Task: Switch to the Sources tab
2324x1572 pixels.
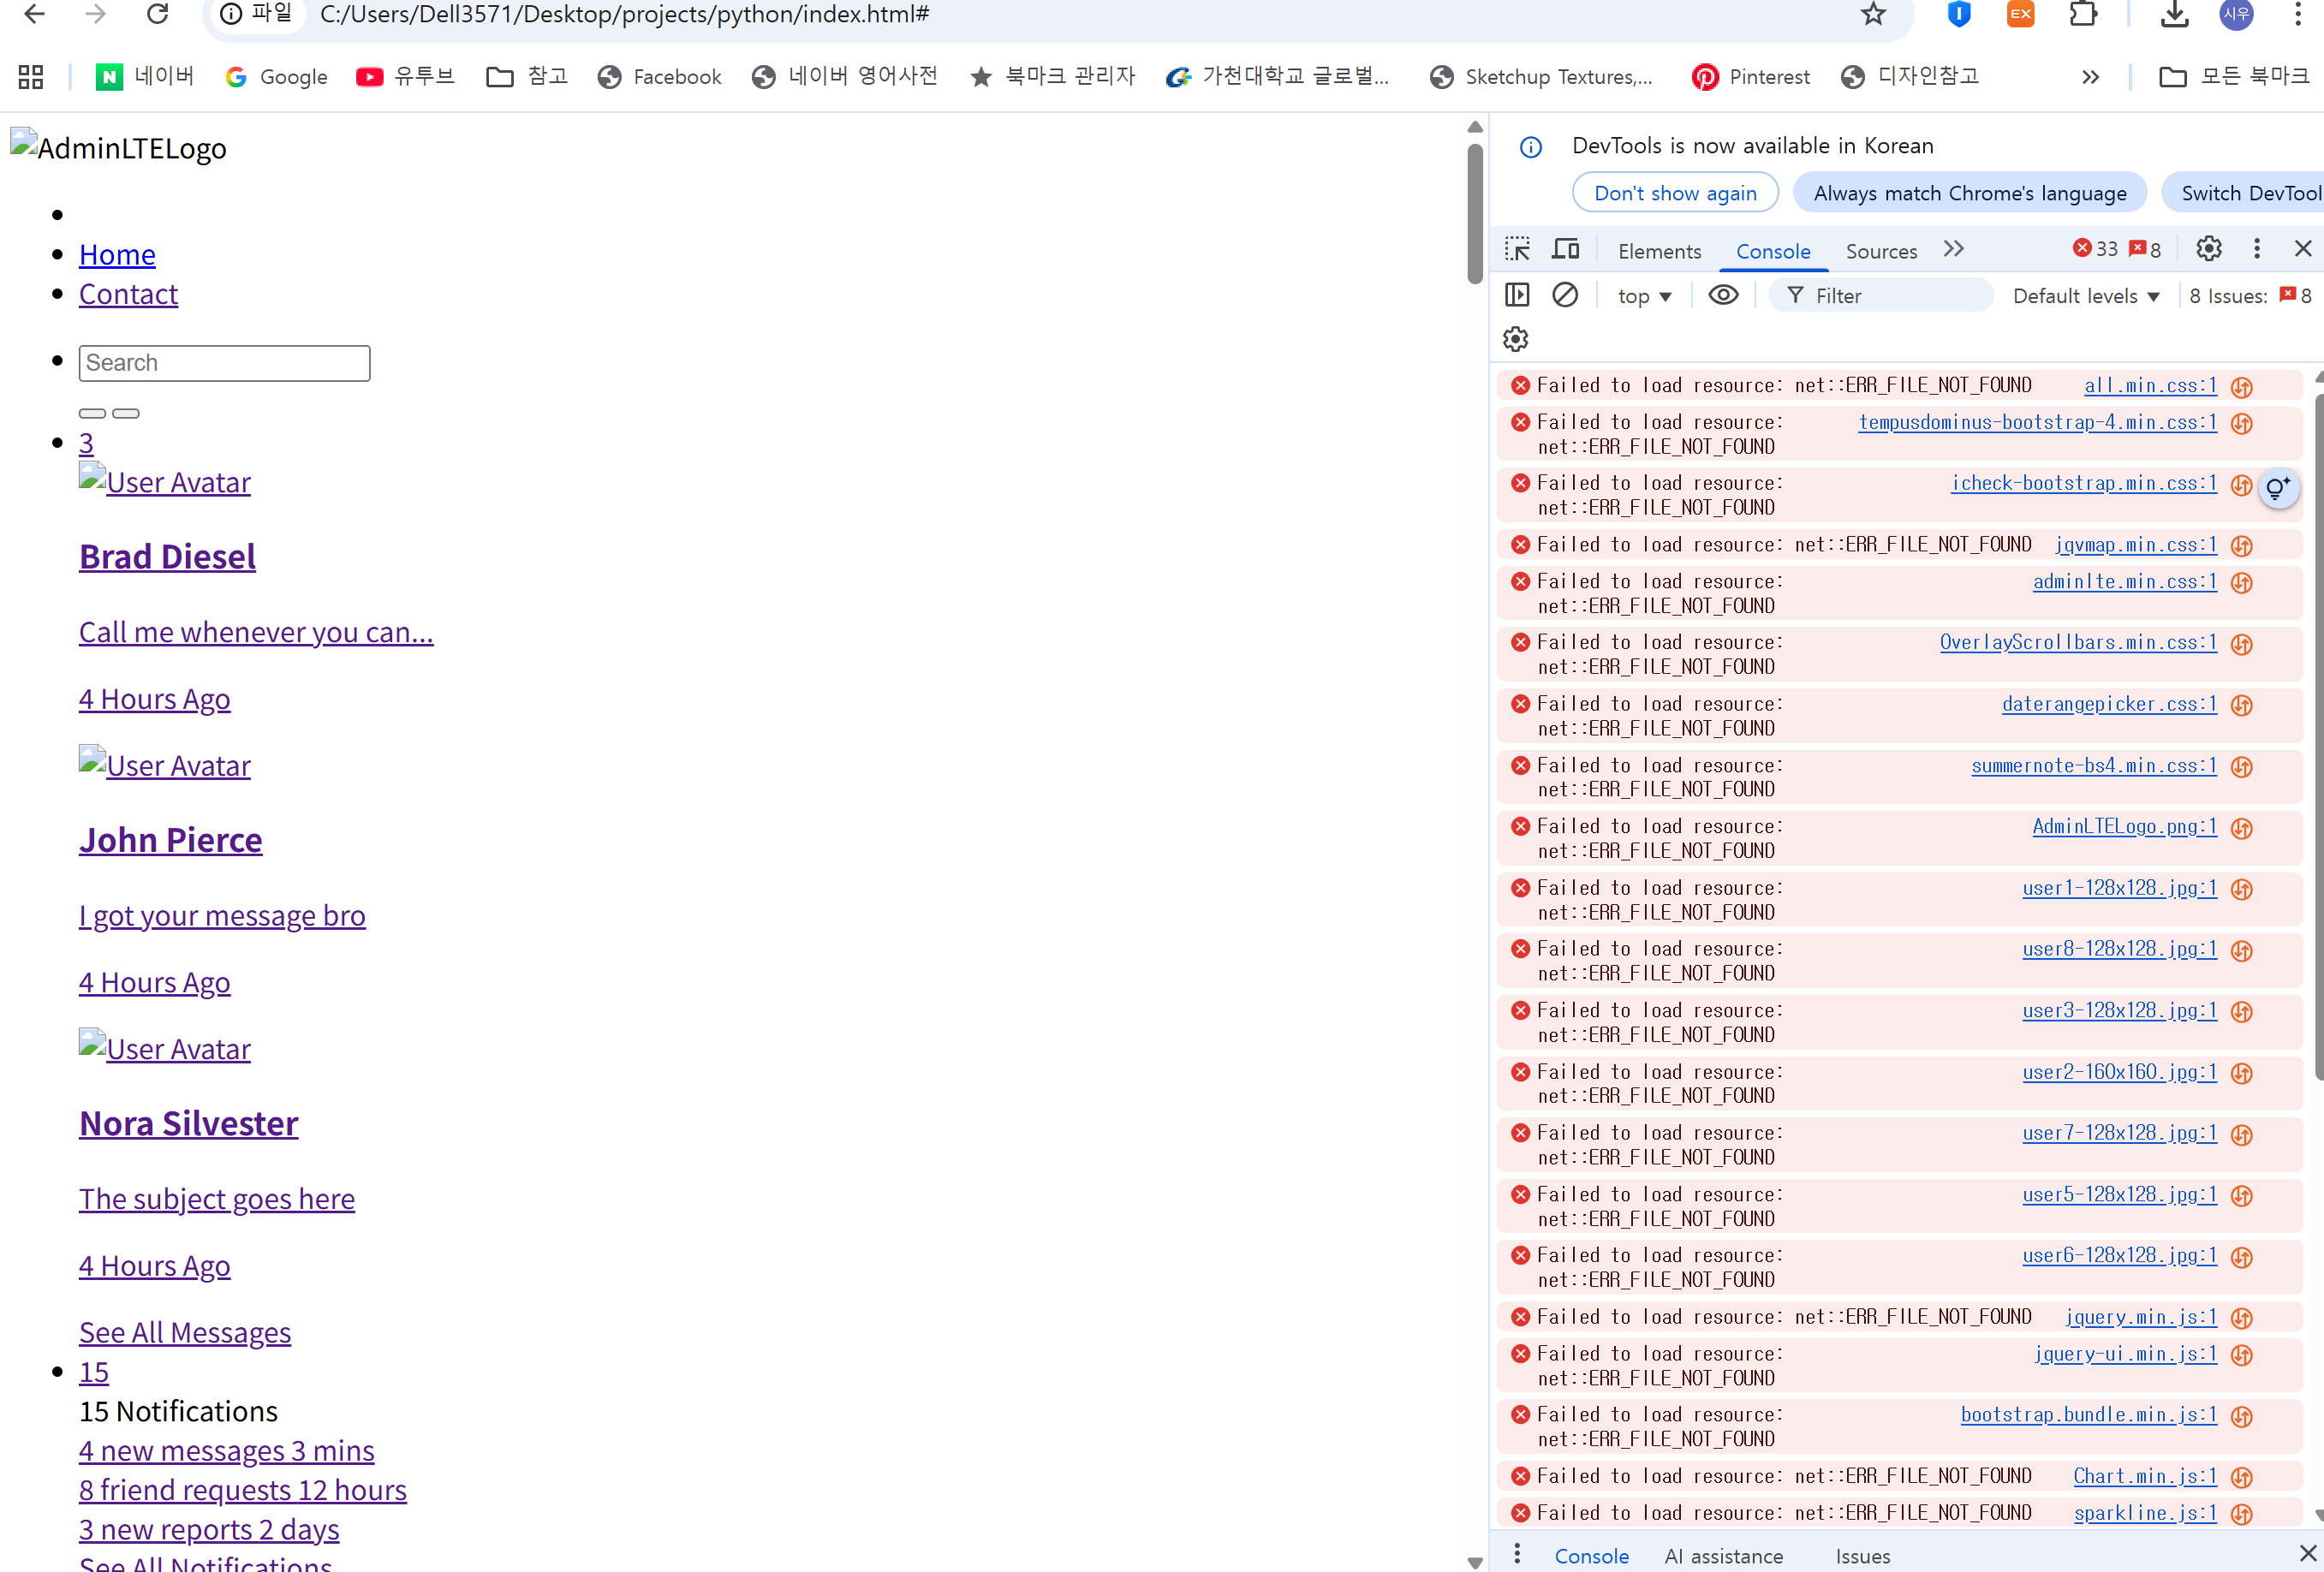Action: click(x=1880, y=251)
